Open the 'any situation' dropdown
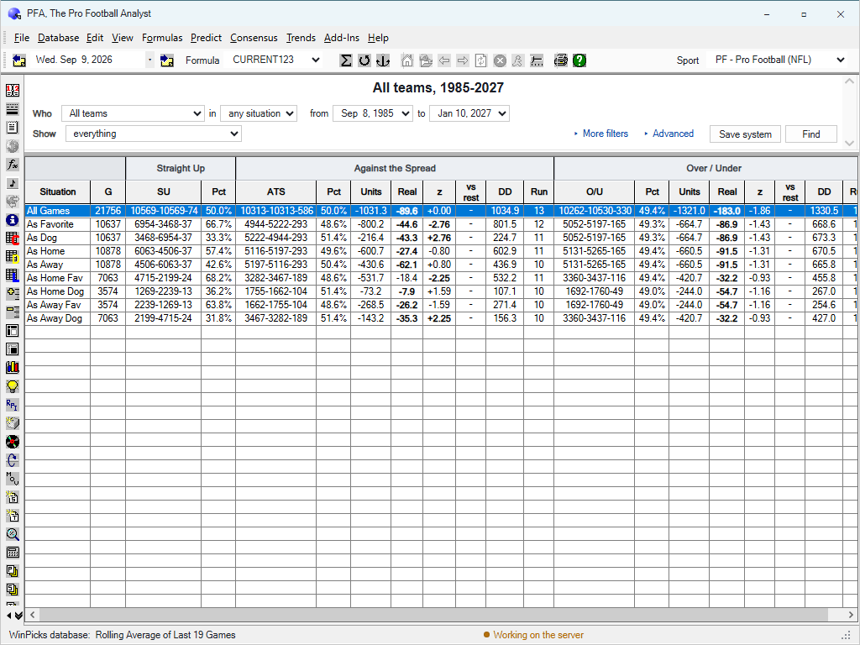 pos(259,113)
